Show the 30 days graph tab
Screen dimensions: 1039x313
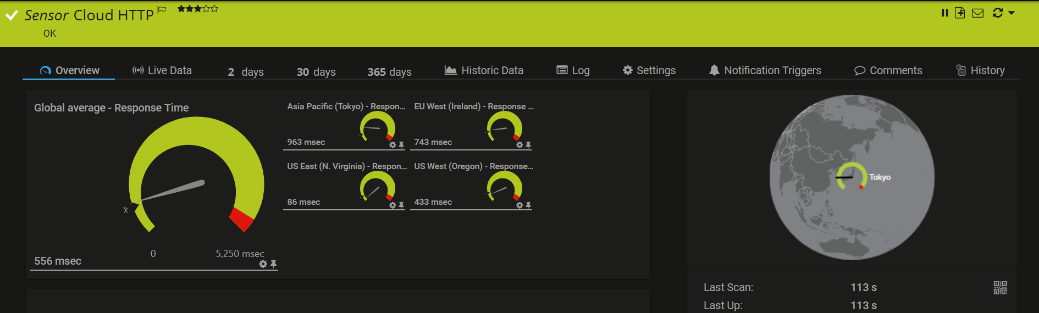[x=316, y=72]
